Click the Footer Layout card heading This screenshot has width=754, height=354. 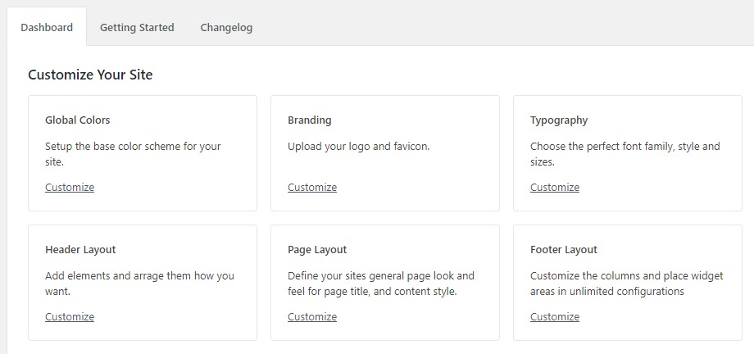pos(564,249)
